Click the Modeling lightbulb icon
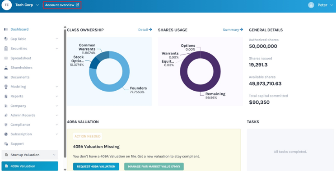Image resolution: width=336 pixels, height=171 pixels. [6, 87]
